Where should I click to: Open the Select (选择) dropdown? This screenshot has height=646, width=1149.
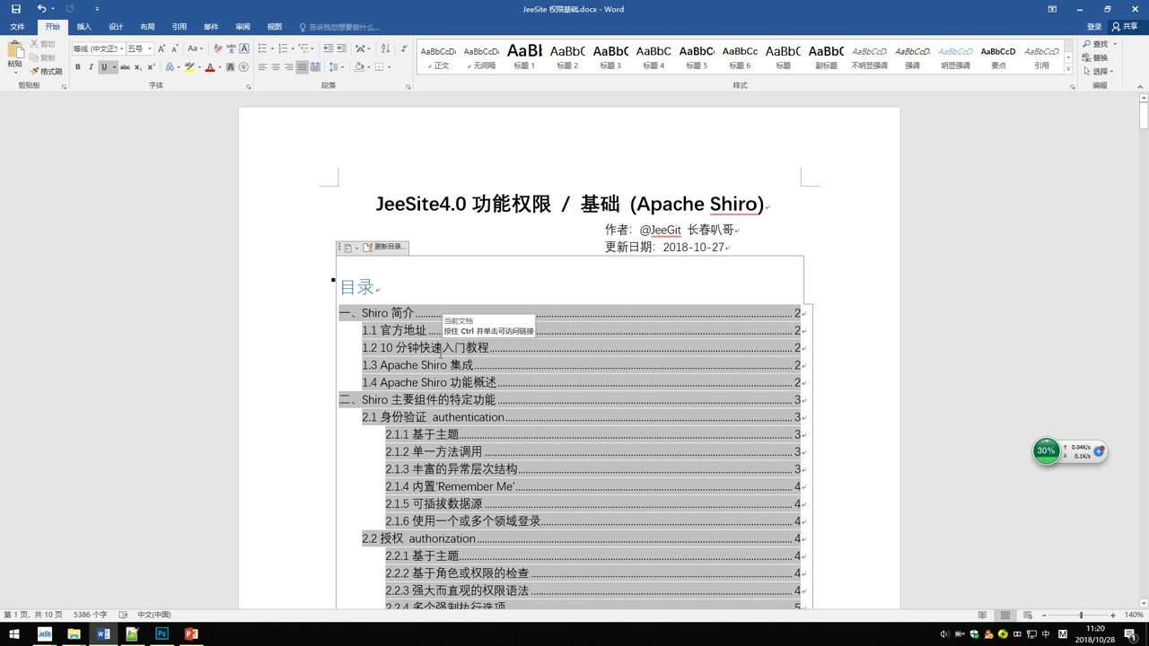coord(1099,71)
